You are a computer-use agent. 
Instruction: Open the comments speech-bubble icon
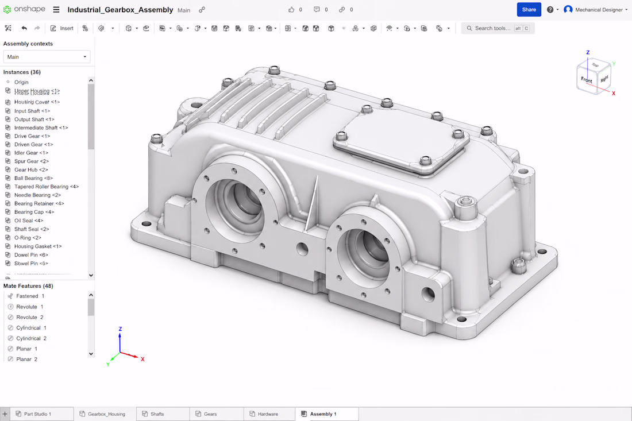click(317, 10)
